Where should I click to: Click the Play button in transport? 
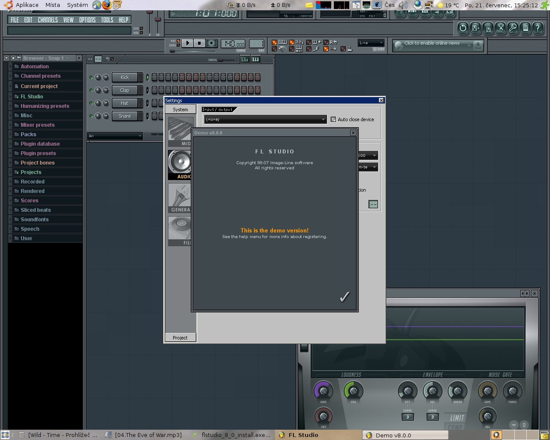(x=187, y=43)
